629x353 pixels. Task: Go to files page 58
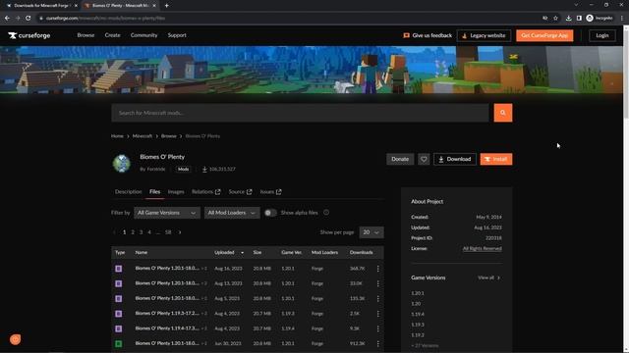[x=168, y=232]
